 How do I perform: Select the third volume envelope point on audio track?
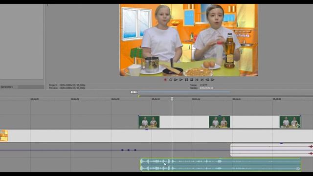point(135,150)
